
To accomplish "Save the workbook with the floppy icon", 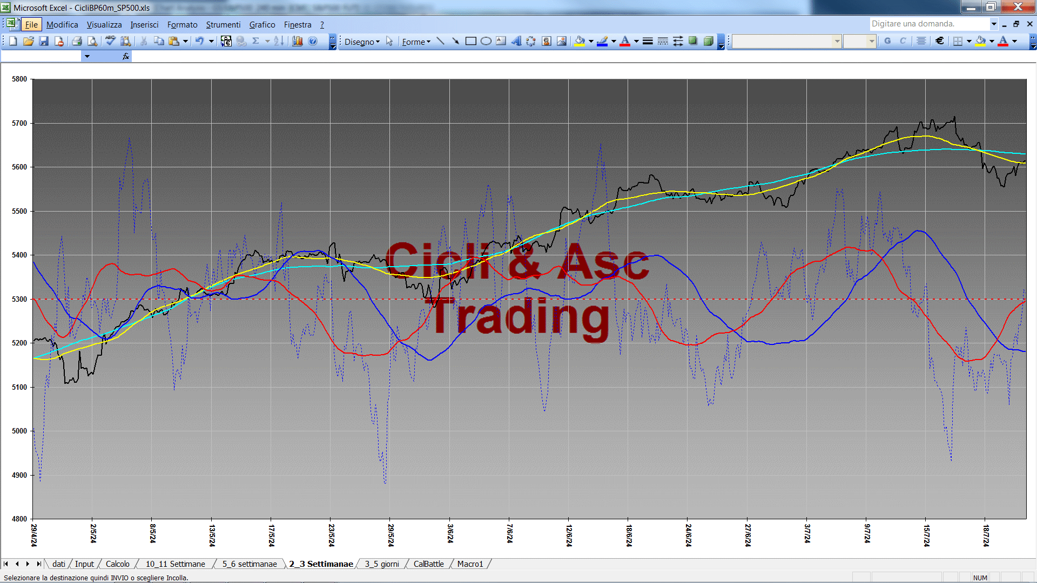I will tap(44, 41).
